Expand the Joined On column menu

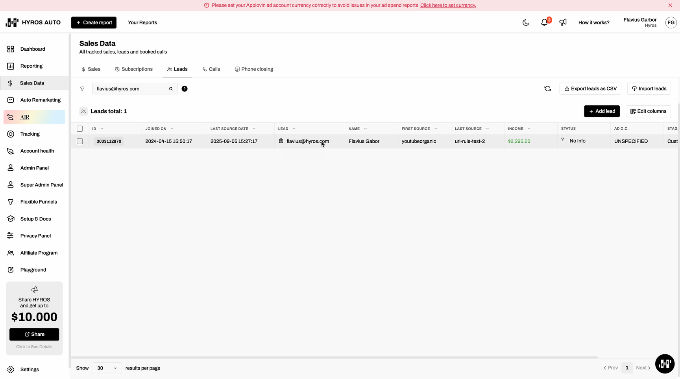(x=172, y=129)
